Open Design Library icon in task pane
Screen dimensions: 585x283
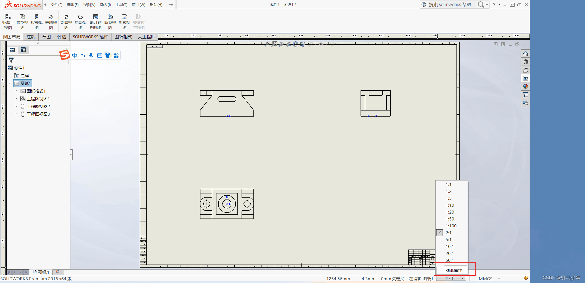click(x=526, y=62)
